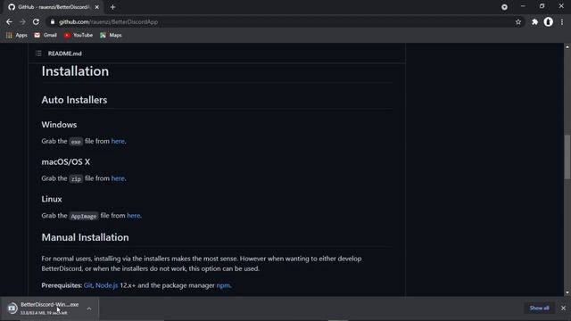571x321 pixels.
Task: View site info lock icon
Action: pos(53,21)
